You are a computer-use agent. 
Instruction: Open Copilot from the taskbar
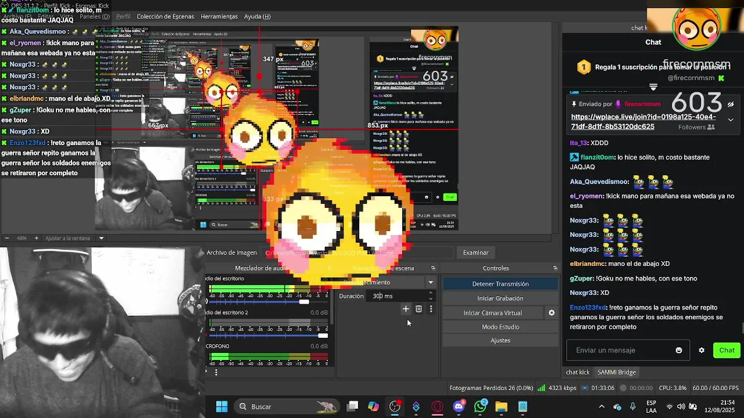pos(373,406)
